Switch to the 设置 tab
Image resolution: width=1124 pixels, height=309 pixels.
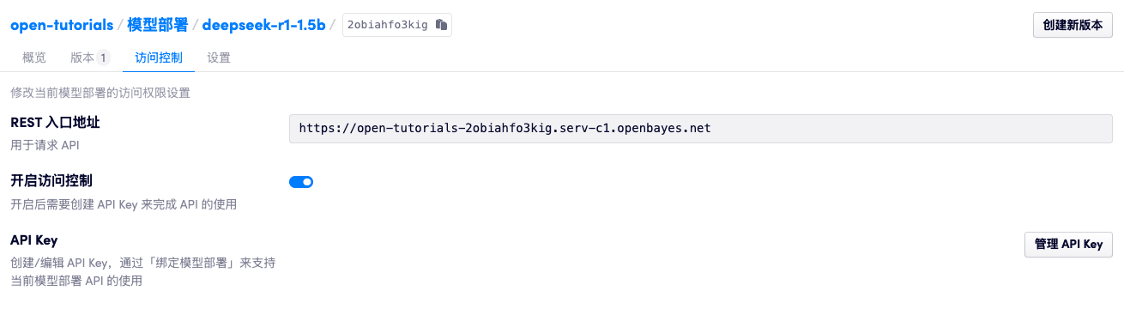[x=219, y=58]
